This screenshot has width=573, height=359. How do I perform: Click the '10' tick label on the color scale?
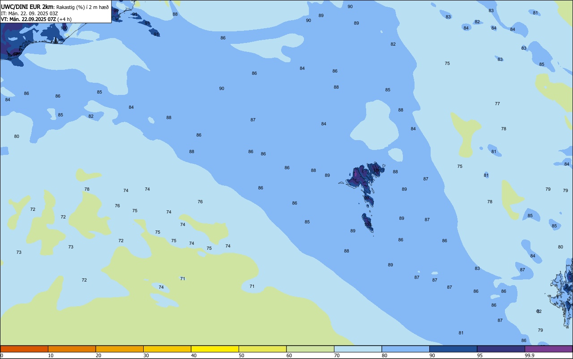coord(51,355)
